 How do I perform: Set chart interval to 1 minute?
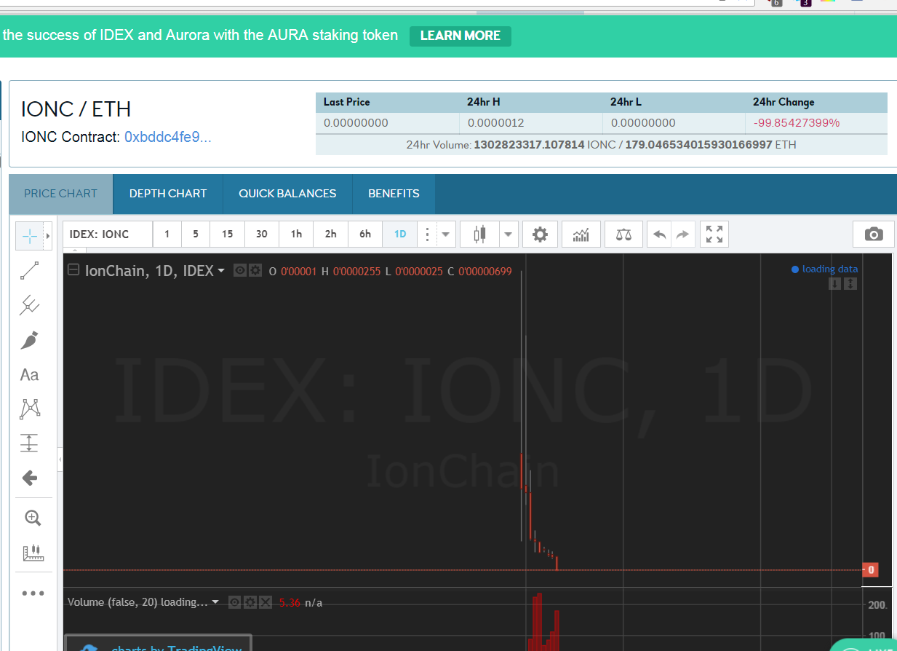tap(167, 234)
